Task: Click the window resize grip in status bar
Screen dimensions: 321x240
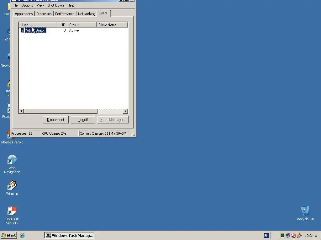Action: click(x=133, y=134)
